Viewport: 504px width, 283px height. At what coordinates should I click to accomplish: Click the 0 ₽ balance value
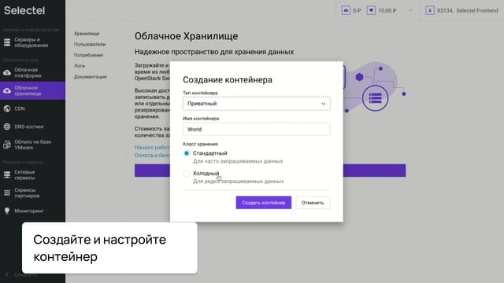357,10
